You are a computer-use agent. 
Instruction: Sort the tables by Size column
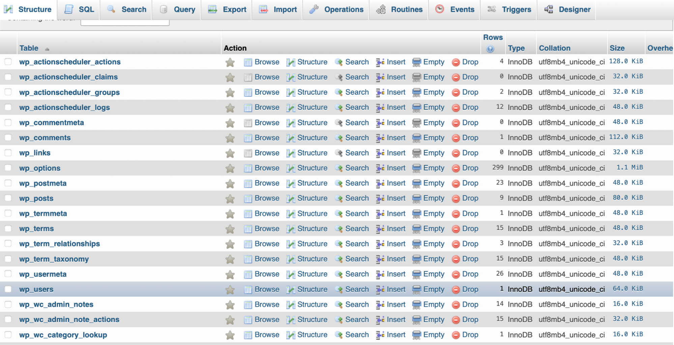[x=617, y=48]
